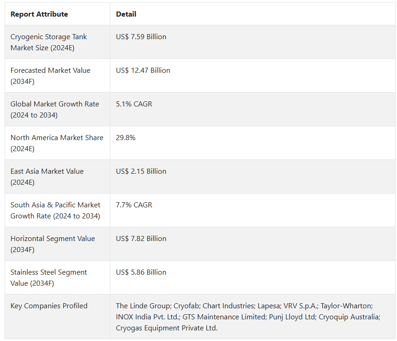Select the South Asia & Pacific growth cell
Screen dimensions: 397x341
[55, 210]
